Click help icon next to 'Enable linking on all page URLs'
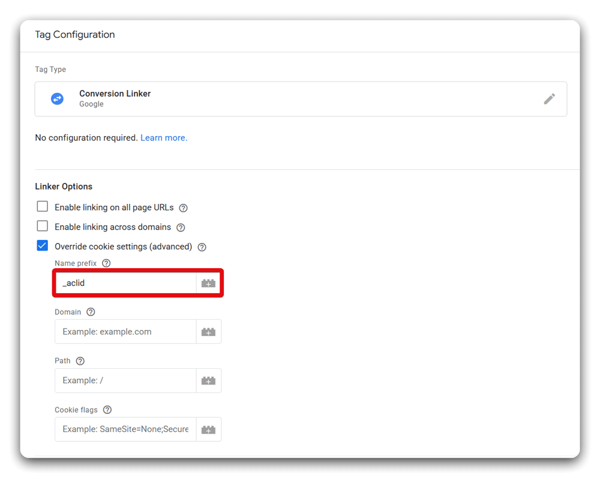 click(183, 206)
